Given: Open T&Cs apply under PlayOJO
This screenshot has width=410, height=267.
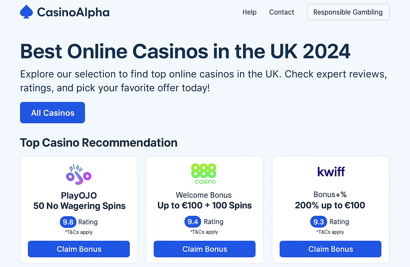Looking at the screenshot, I should [x=79, y=232].
